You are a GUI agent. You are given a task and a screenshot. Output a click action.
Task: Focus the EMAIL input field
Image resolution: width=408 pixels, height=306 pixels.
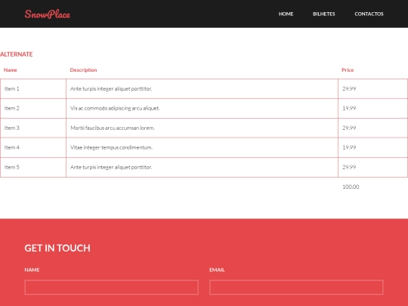[296, 287]
